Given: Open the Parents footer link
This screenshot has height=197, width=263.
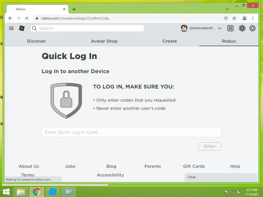Looking at the screenshot, I should 153,166.
